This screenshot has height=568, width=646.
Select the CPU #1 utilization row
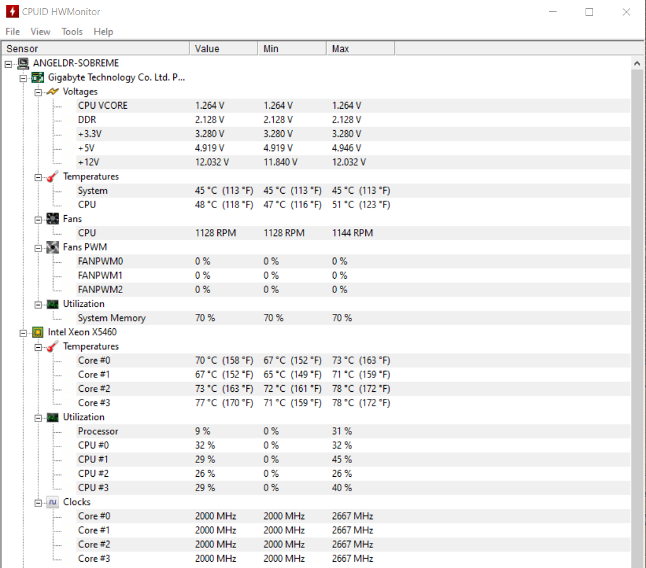pyautogui.click(x=353, y=459)
